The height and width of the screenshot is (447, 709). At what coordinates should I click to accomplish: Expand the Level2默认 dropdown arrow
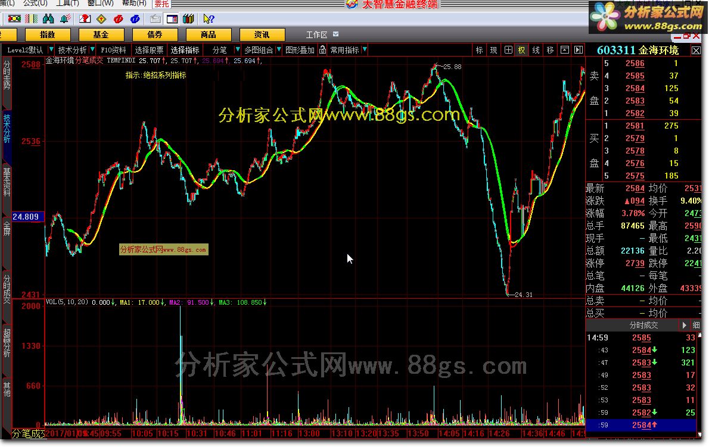pyautogui.click(x=51, y=49)
